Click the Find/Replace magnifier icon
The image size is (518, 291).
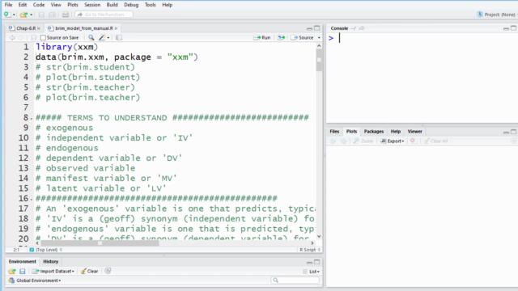(x=91, y=38)
